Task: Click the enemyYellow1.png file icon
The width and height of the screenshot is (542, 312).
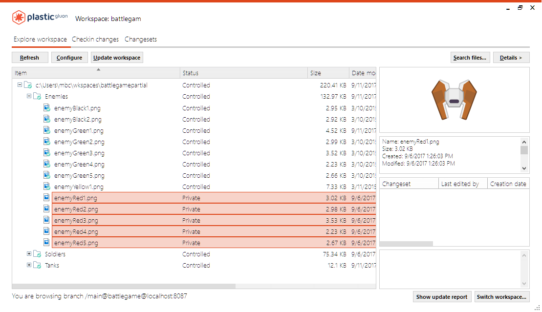Action: coord(46,187)
